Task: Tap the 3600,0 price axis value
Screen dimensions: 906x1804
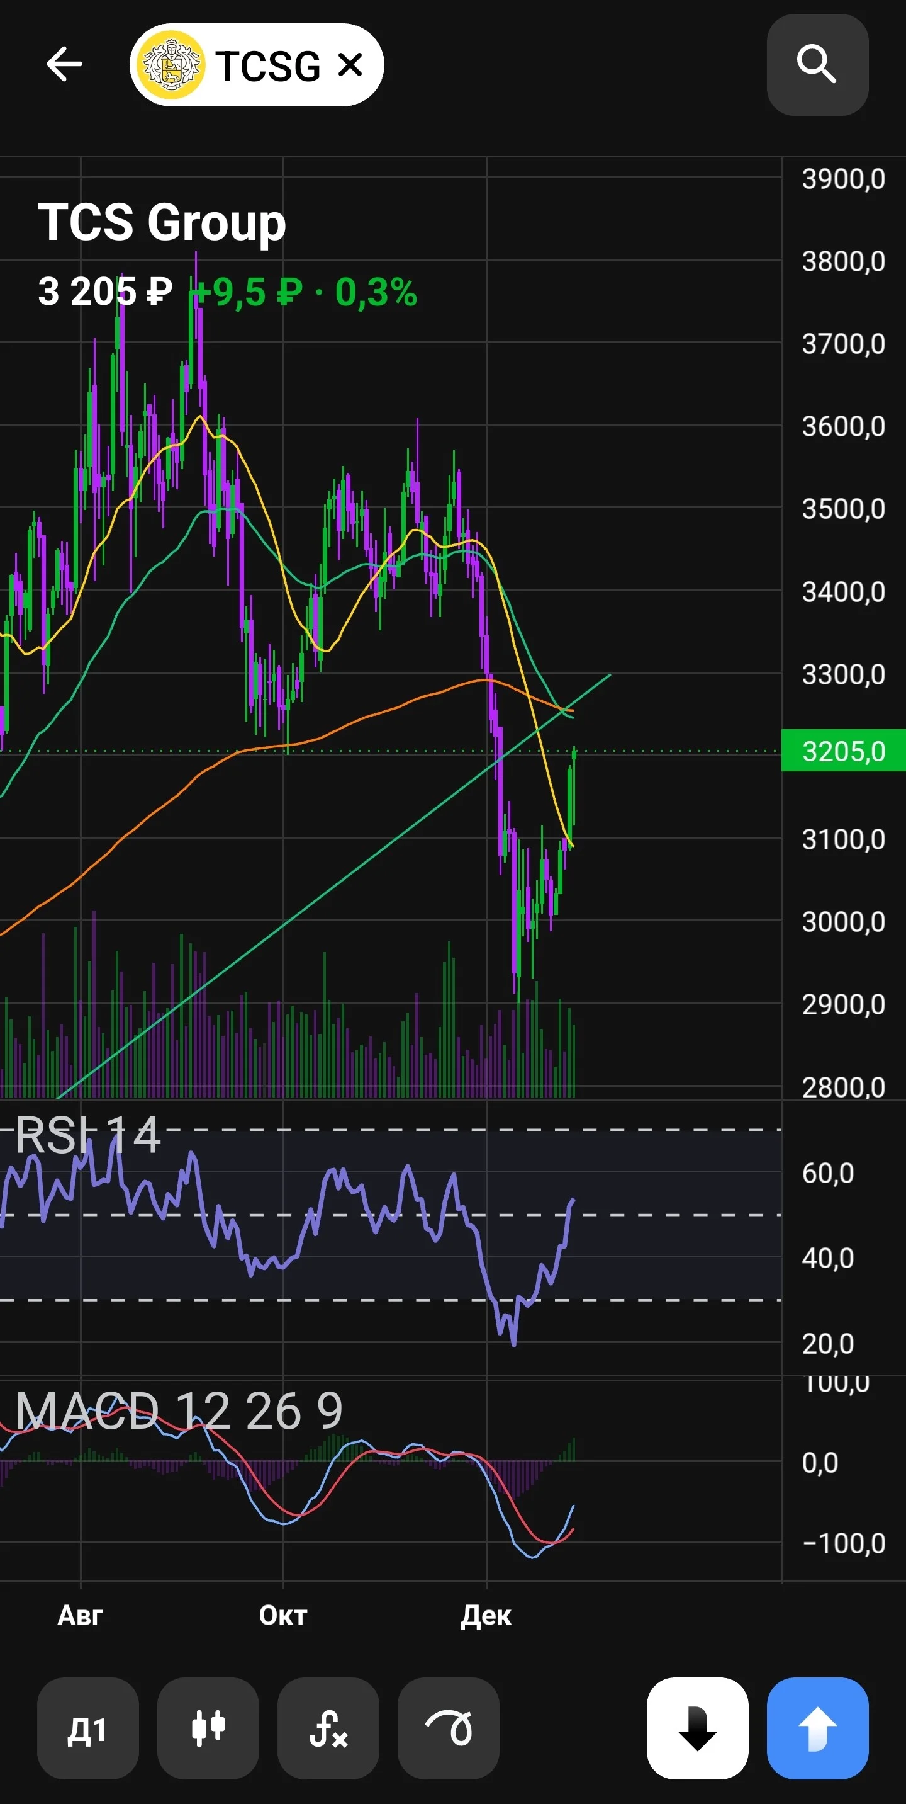Action: tap(844, 427)
